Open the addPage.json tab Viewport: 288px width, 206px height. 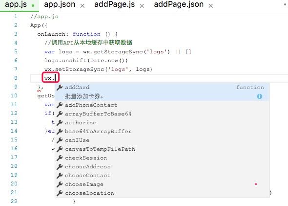(179, 4)
